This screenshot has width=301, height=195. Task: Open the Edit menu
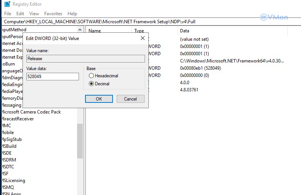pyautogui.click(x=20, y=14)
